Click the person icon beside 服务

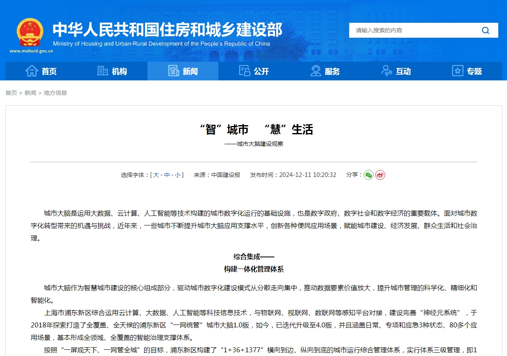(x=316, y=71)
